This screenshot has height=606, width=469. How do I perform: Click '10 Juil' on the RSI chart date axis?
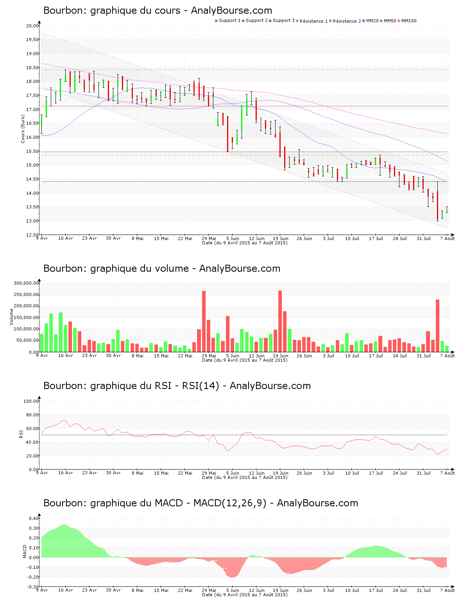(352, 473)
